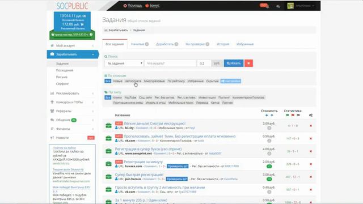This screenshot has width=363, height=204.
Task: Sort cost ascending with up arrow
Action: [x=272, y=115]
